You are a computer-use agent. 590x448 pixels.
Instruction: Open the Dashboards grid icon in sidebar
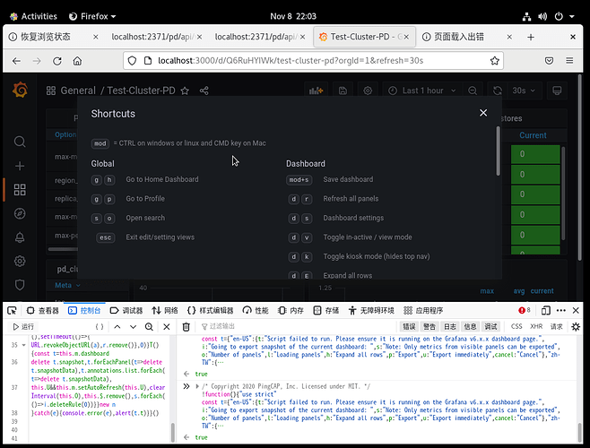tap(20, 190)
